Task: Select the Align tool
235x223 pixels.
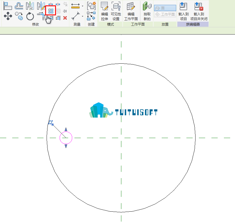Action: [8, 6]
